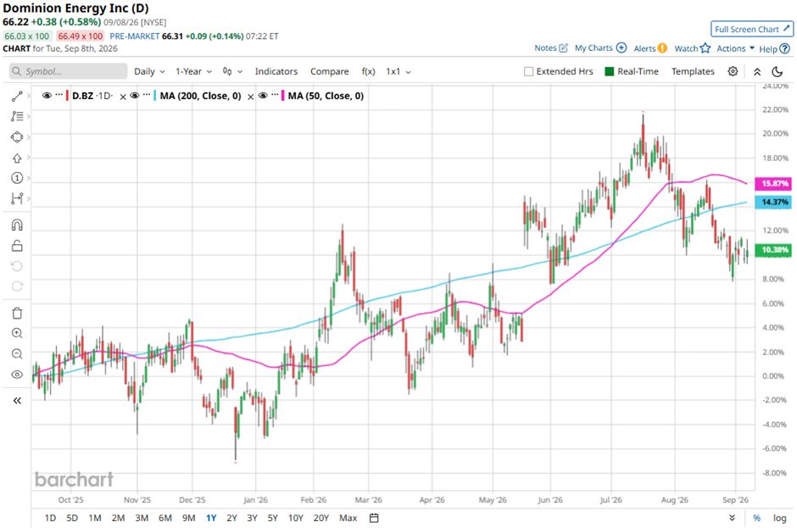Select the trend line drawing tool
797x528 pixels.
(17, 96)
